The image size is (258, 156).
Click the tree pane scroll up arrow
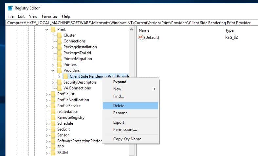coord(132,29)
